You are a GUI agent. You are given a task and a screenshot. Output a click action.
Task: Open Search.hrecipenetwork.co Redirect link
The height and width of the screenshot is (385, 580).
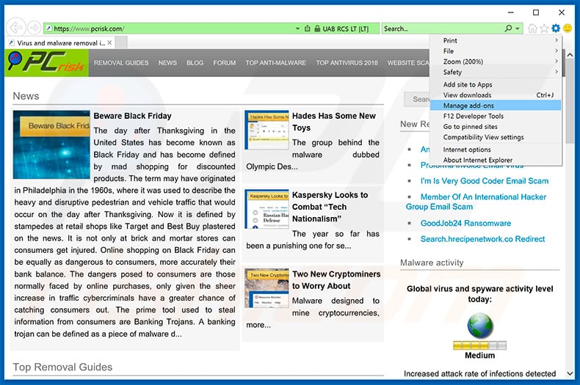point(482,239)
